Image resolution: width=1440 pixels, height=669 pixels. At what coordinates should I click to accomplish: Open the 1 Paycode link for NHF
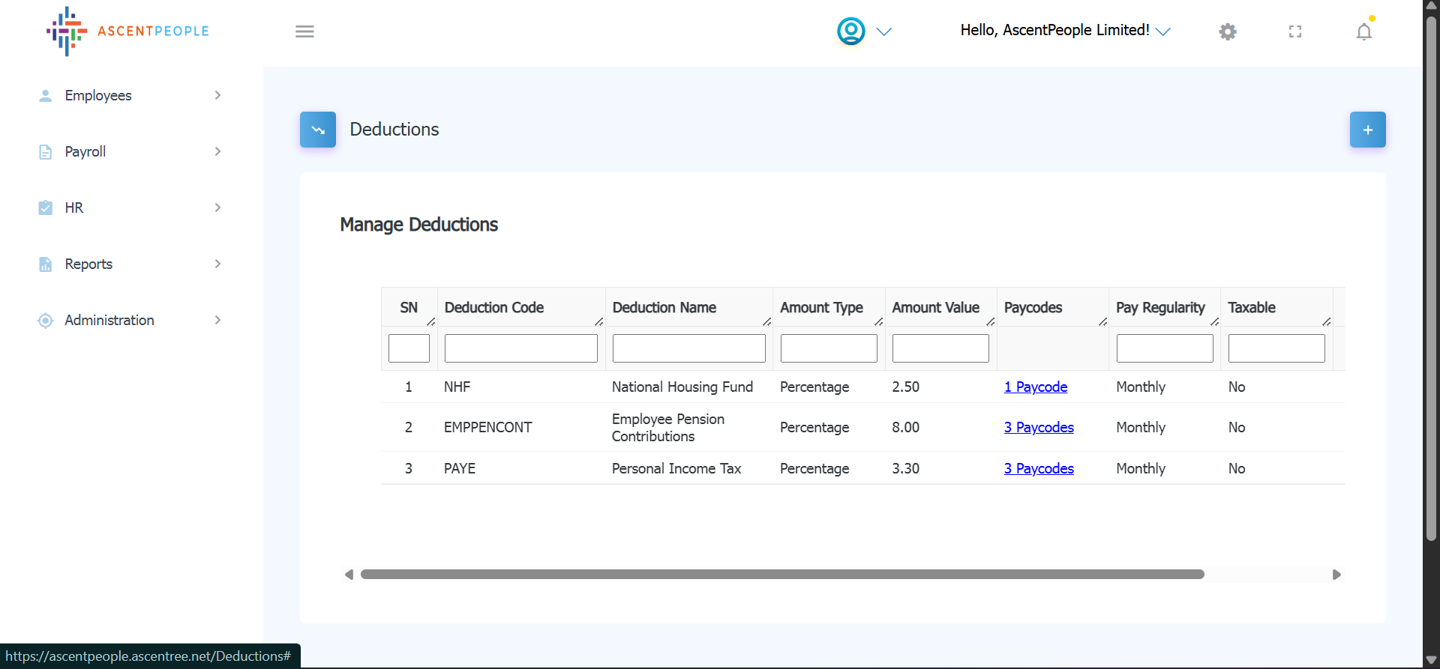[1036, 387]
